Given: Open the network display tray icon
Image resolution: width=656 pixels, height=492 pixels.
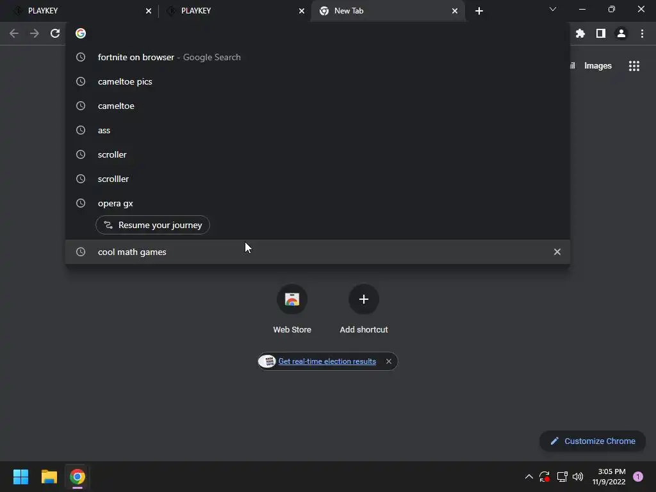Looking at the screenshot, I should [562, 477].
